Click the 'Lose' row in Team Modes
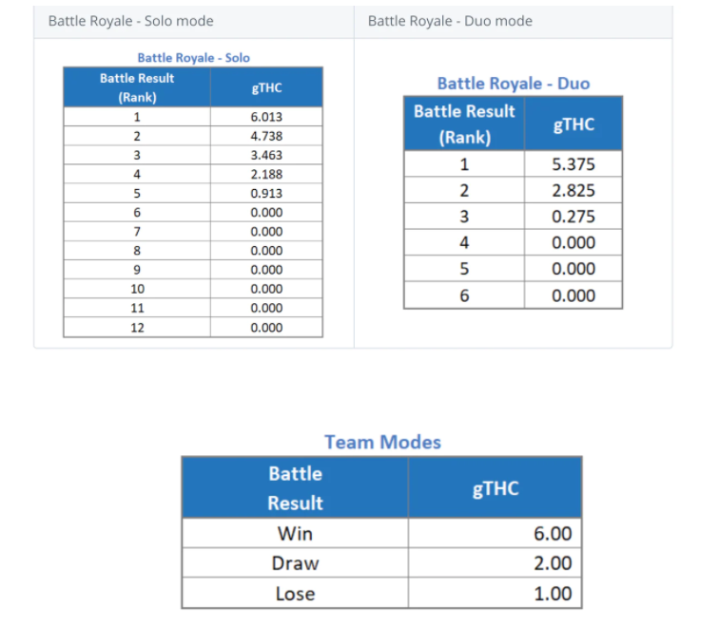Viewport: 719px width, 627px height. pos(295,594)
